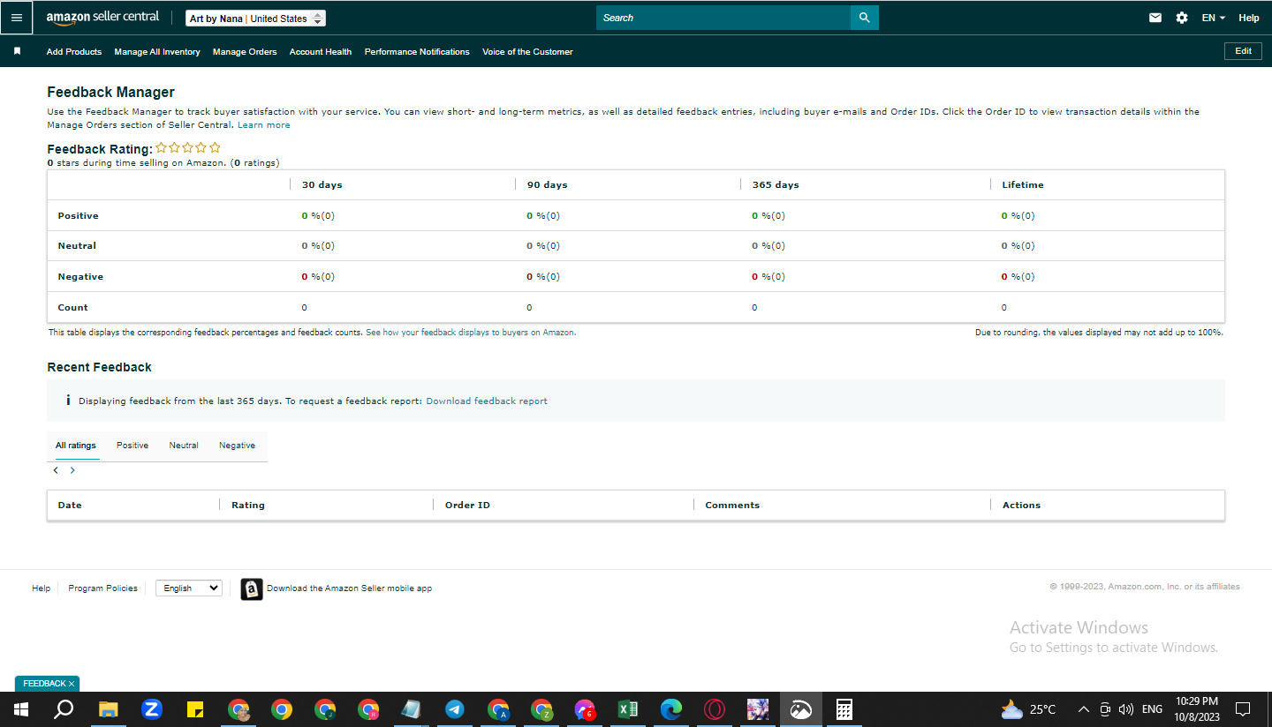Open Program Policies link
The width and height of the screenshot is (1272, 727).
click(103, 588)
